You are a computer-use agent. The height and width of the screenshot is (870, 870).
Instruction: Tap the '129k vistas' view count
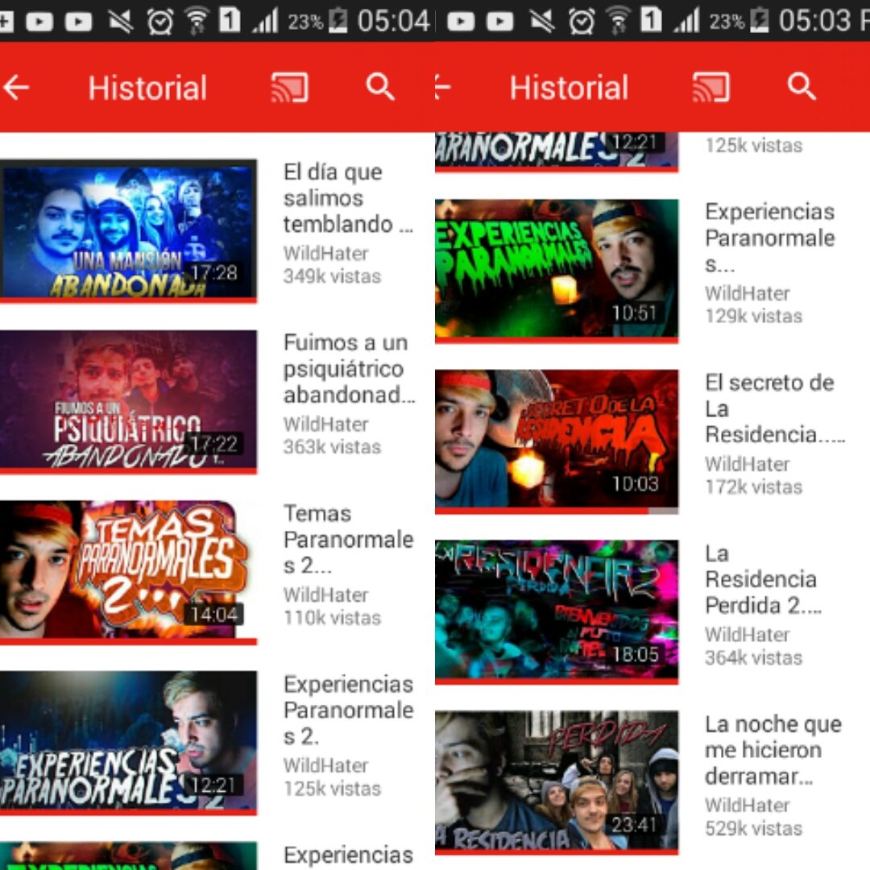tap(753, 317)
